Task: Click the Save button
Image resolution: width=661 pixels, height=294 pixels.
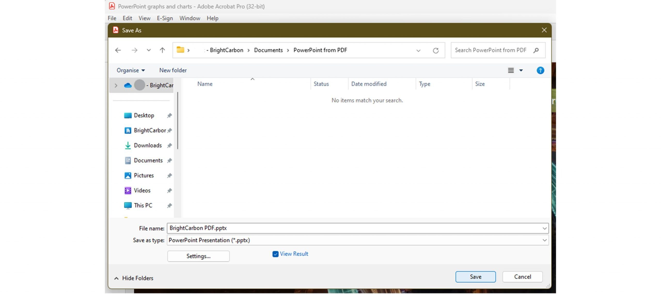Action: (476, 276)
